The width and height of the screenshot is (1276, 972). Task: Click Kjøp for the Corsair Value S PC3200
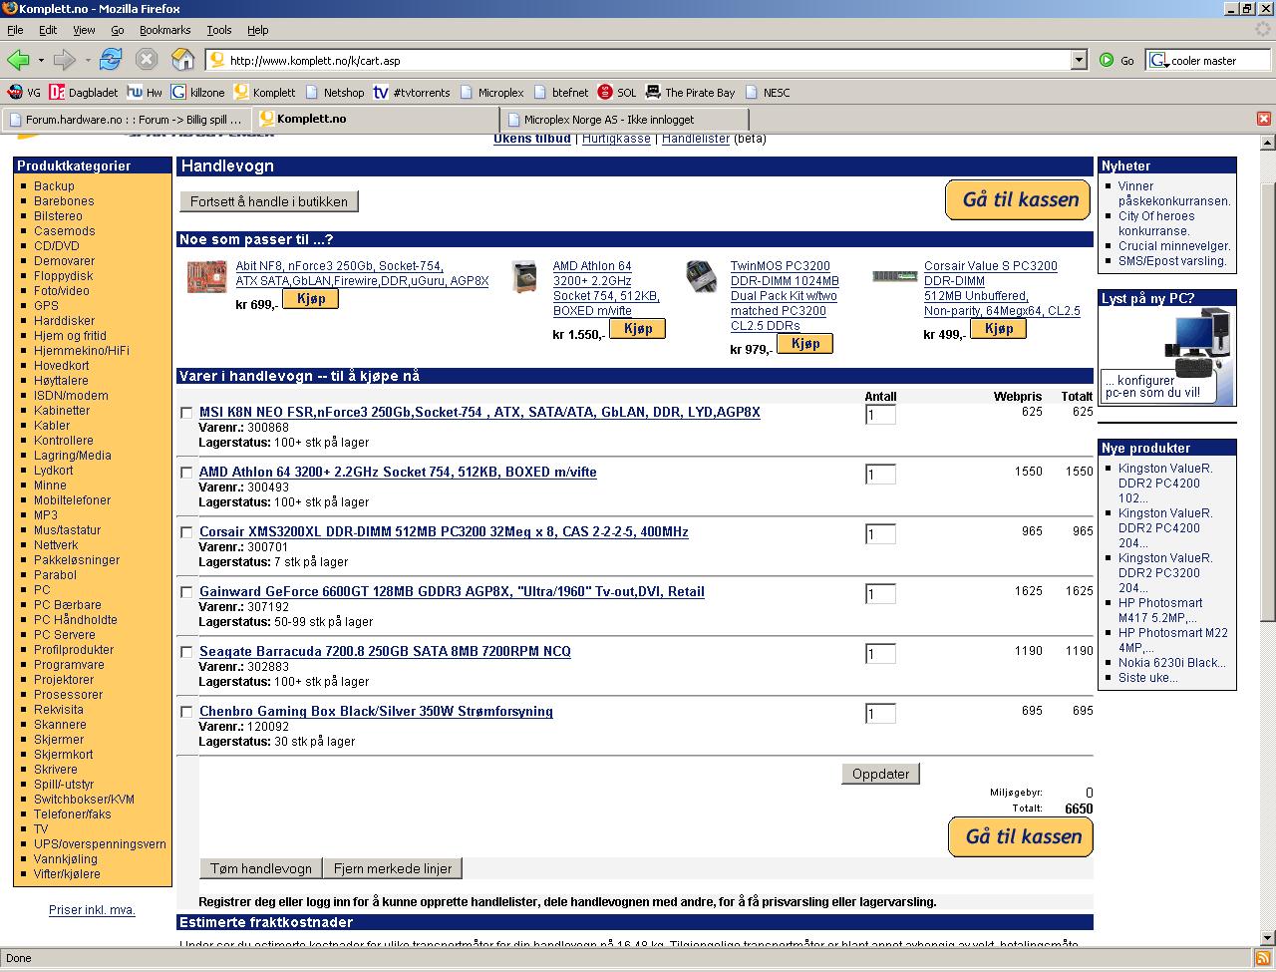[998, 328]
